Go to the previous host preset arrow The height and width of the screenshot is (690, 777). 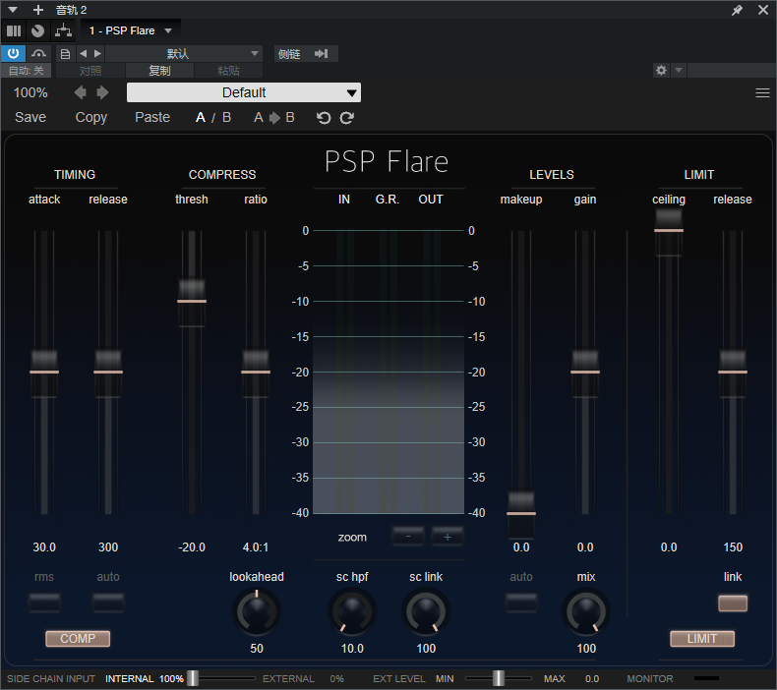83,53
